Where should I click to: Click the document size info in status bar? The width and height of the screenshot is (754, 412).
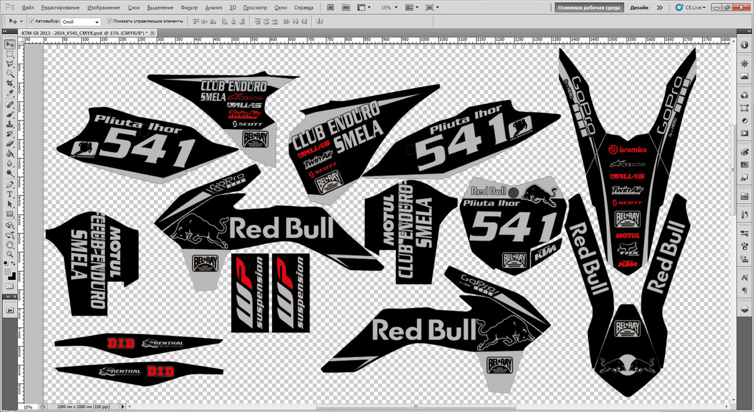(x=83, y=407)
